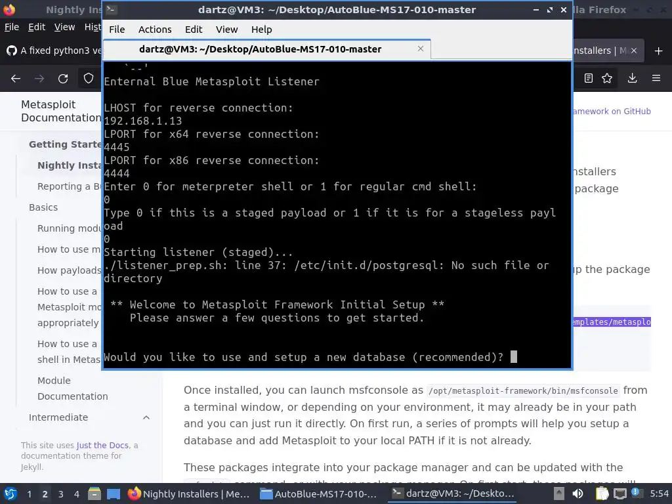Click the volume speaker tray icon
Screen dimensions: 672x504
(577, 493)
